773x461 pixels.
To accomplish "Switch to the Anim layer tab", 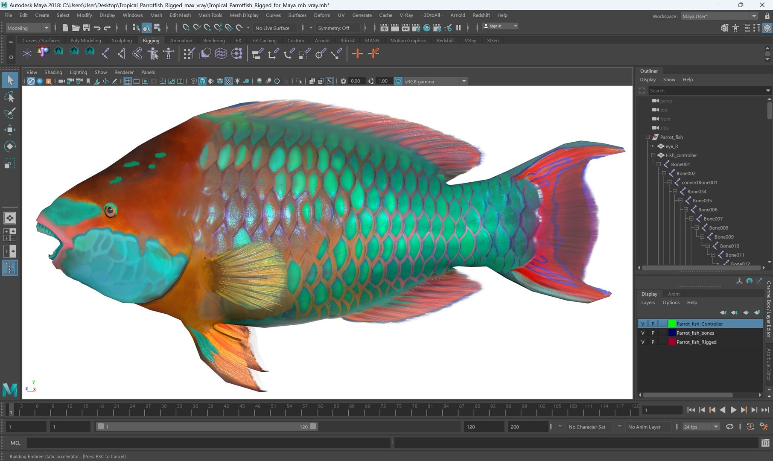I will [674, 294].
